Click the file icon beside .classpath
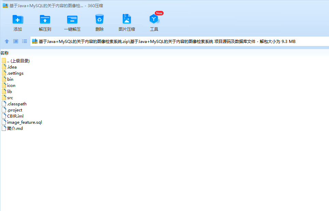Image resolution: width=329 pixels, height=211 pixels. (4, 104)
